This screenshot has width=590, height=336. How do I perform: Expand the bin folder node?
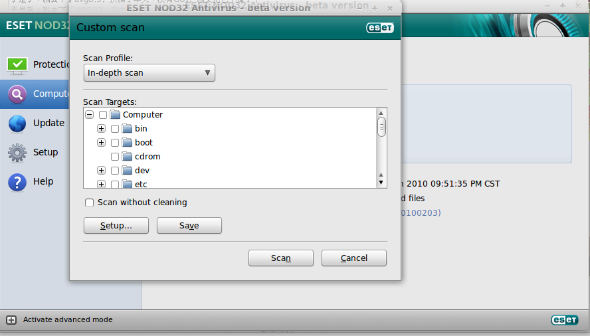(101, 129)
